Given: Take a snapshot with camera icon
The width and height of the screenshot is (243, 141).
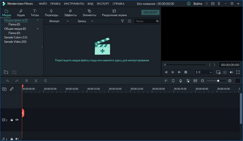Looking at the screenshot, I should pos(225,72).
